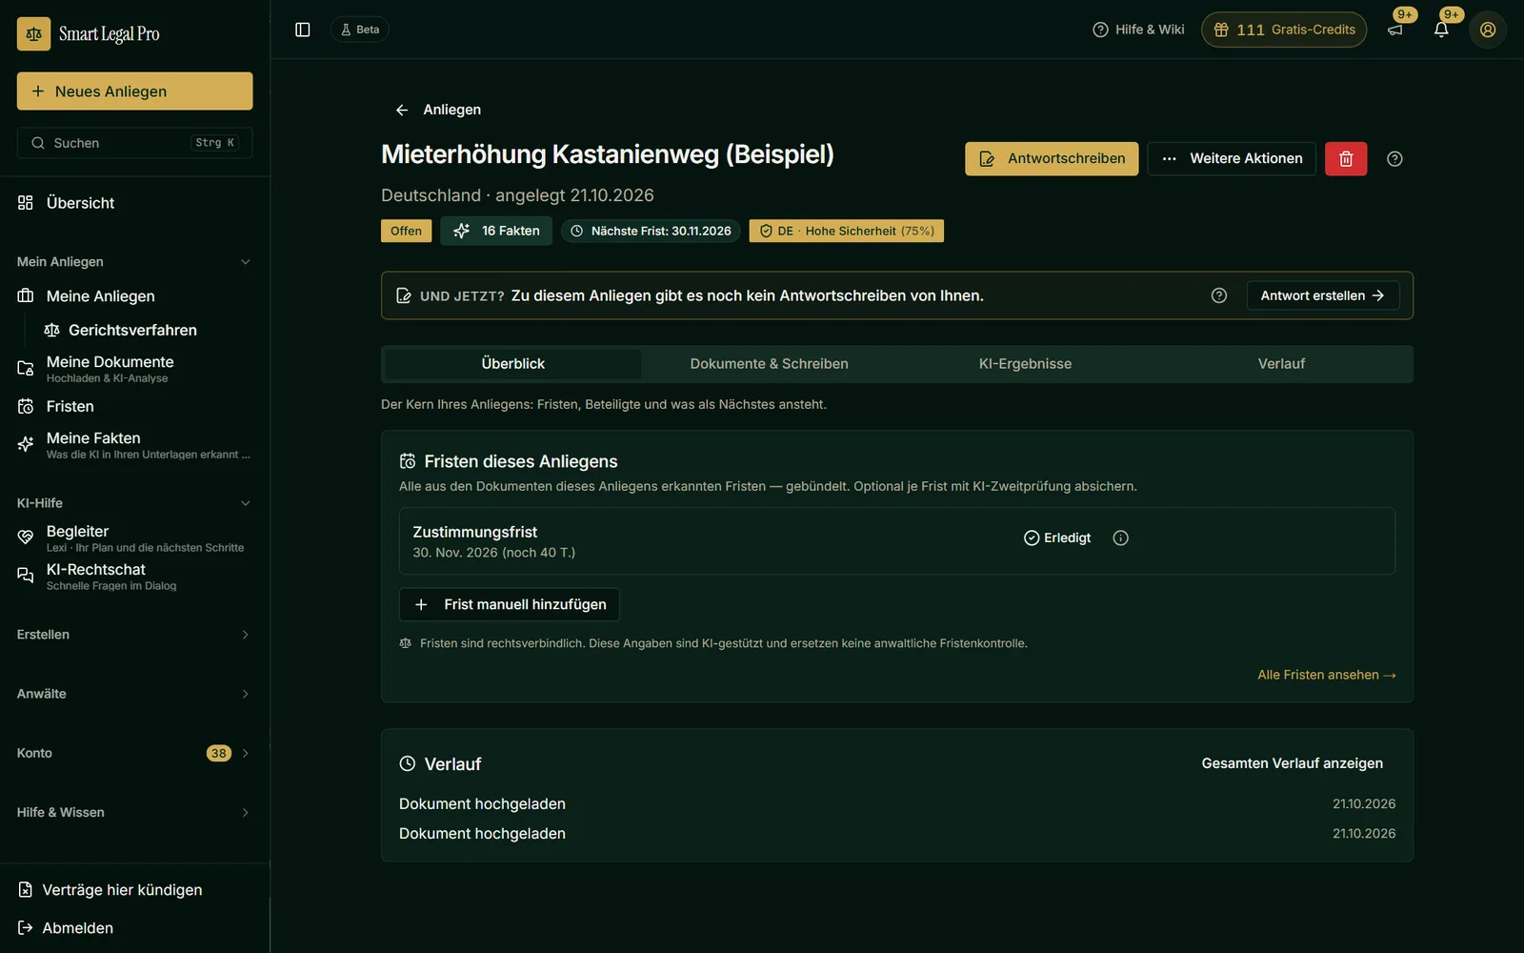Click help icon in Und jetzt banner

(1219, 295)
